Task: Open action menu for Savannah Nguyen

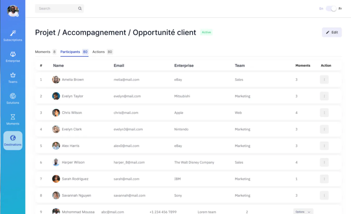Action: tap(324, 195)
